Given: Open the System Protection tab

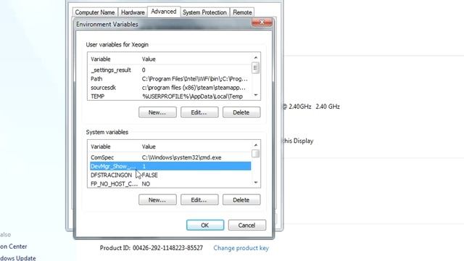Looking at the screenshot, I should (204, 12).
